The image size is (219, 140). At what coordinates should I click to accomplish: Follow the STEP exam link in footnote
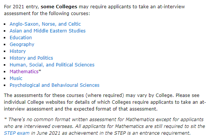click(x=17, y=133)
